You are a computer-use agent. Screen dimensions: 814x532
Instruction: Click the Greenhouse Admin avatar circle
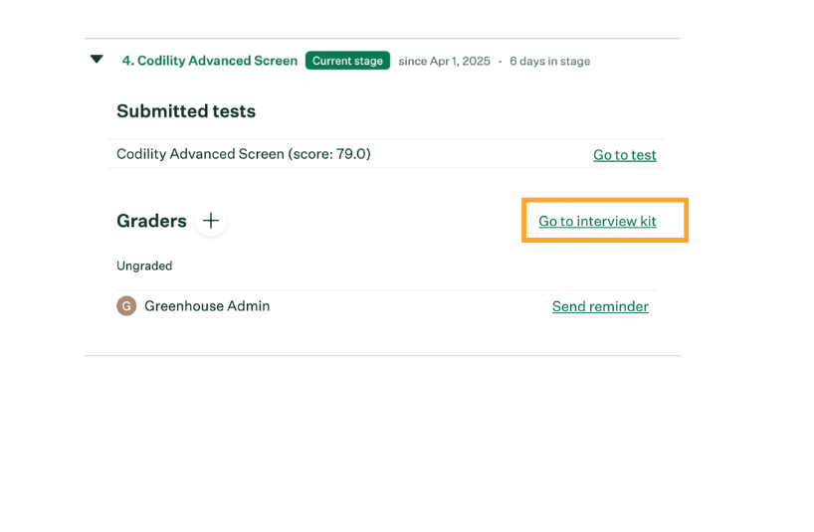(x=126, y=306)
